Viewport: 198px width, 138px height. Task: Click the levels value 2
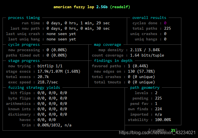pyautogui.click(x=156, y=93)
